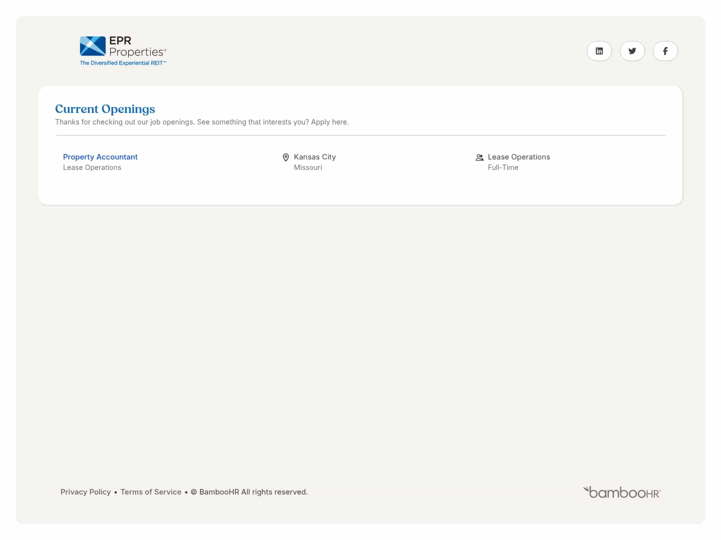Click the Missouri state label
The width and height of the screenshot is (721, 540).
(x=307, y=167)
